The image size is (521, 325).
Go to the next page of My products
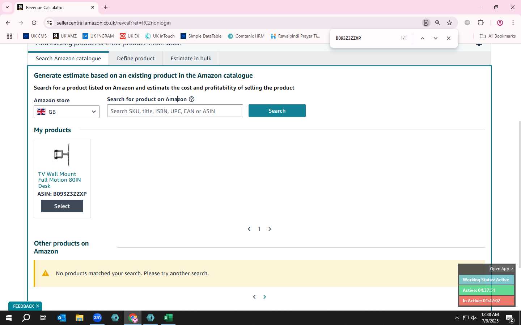click(270, 229)
